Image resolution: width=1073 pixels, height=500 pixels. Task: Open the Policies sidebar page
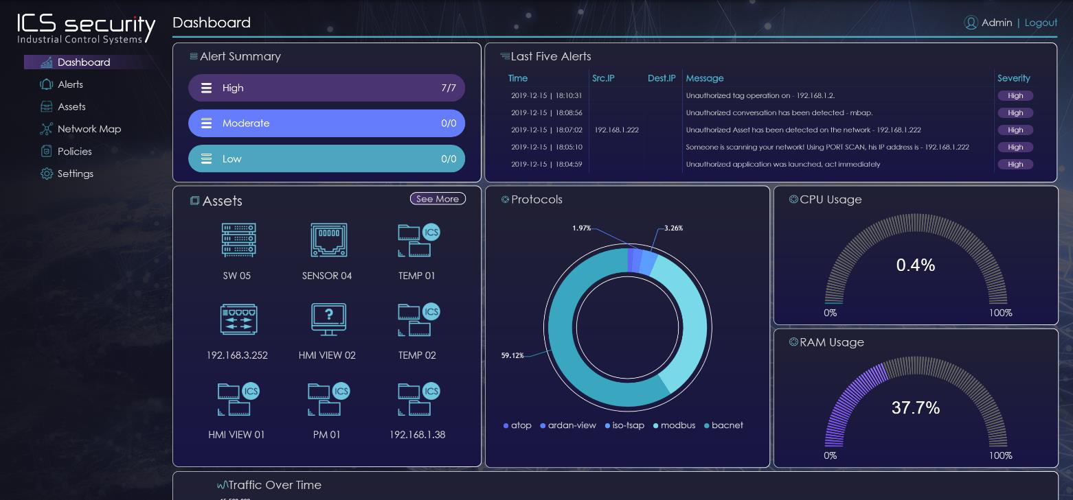(74, 152)
